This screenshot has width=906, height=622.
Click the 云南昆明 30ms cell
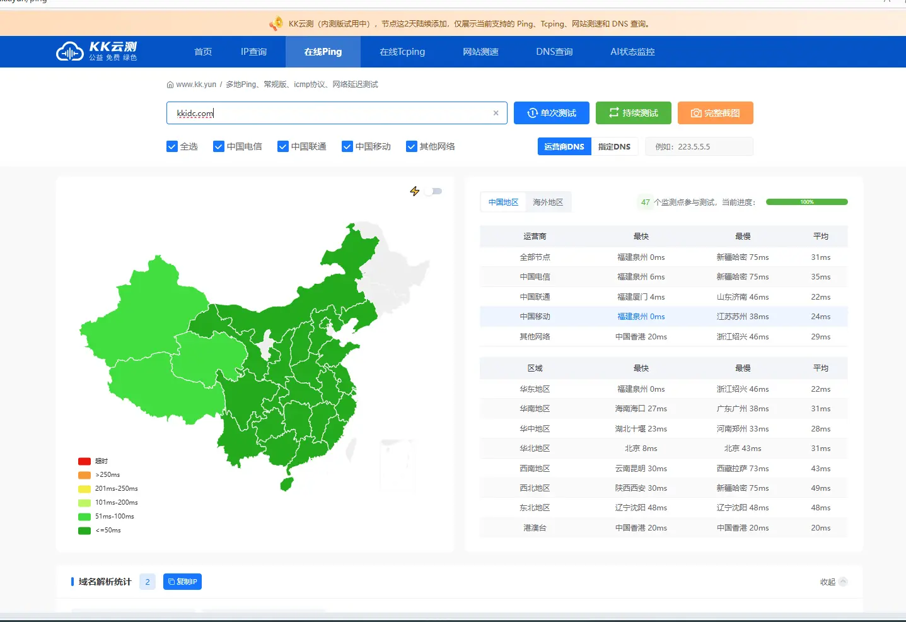(x=641, y=469)
